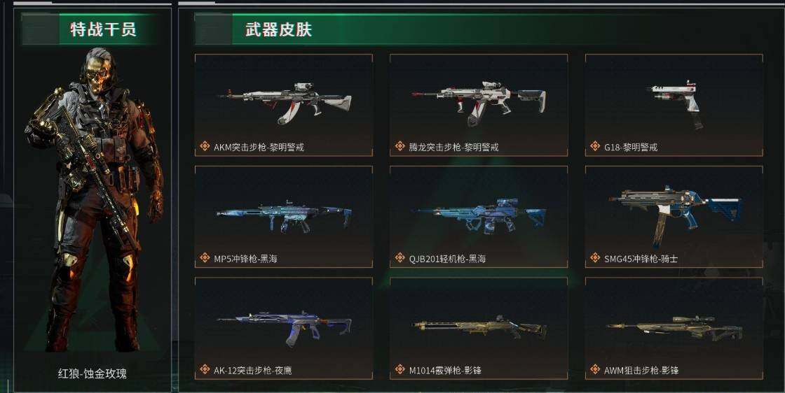Open the 特战干员 section header
This screenshot has width=785, height=393.
coord(103,29)
